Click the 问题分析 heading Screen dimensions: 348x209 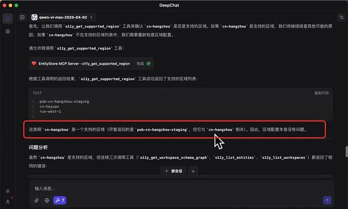click(x=38, y=148)
